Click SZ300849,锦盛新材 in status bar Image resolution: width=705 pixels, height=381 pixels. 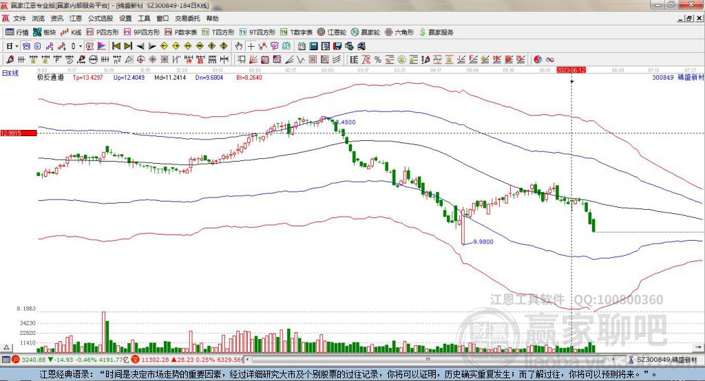[x=666, y=360]
